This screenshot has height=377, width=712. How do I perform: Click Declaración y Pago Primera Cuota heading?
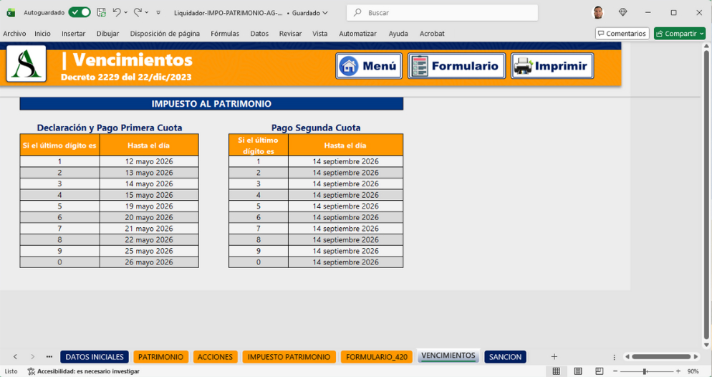(x=110, y=128)
